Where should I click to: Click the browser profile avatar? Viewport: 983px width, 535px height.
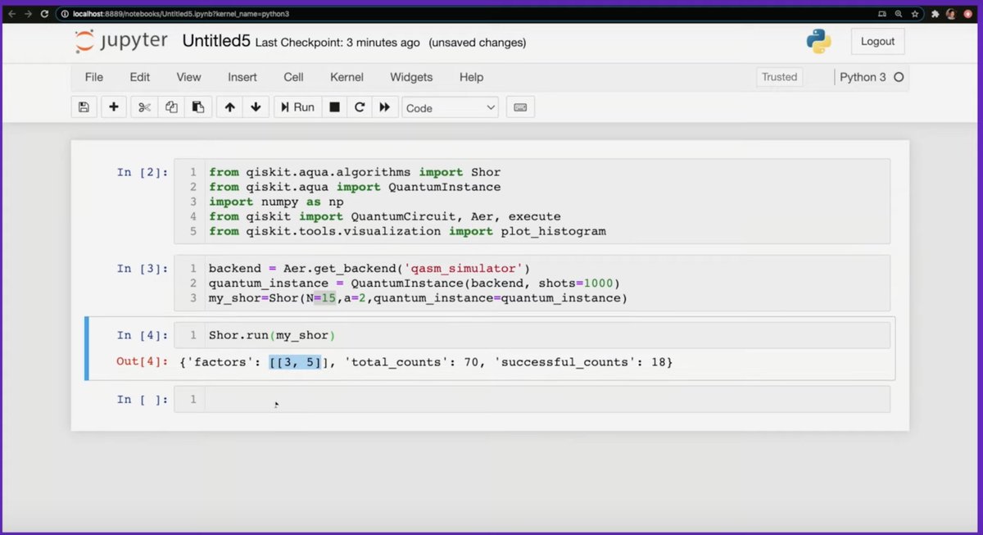click(x=951, y=14)
